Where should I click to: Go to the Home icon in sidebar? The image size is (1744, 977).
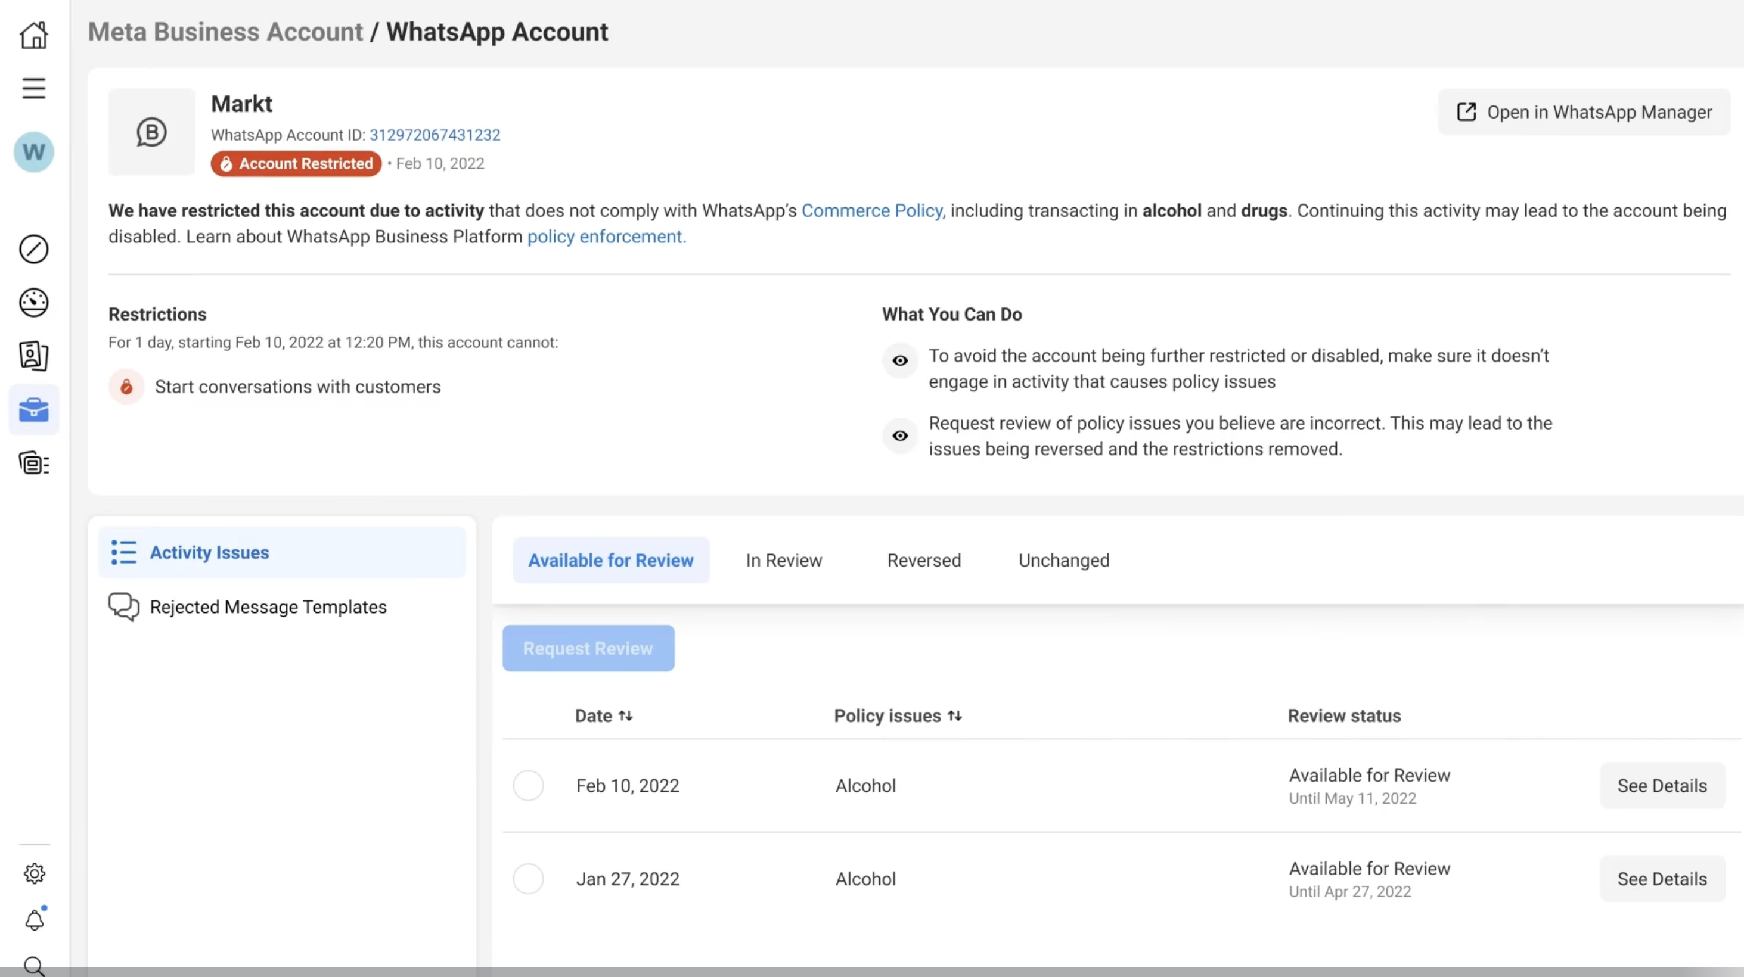34,35
